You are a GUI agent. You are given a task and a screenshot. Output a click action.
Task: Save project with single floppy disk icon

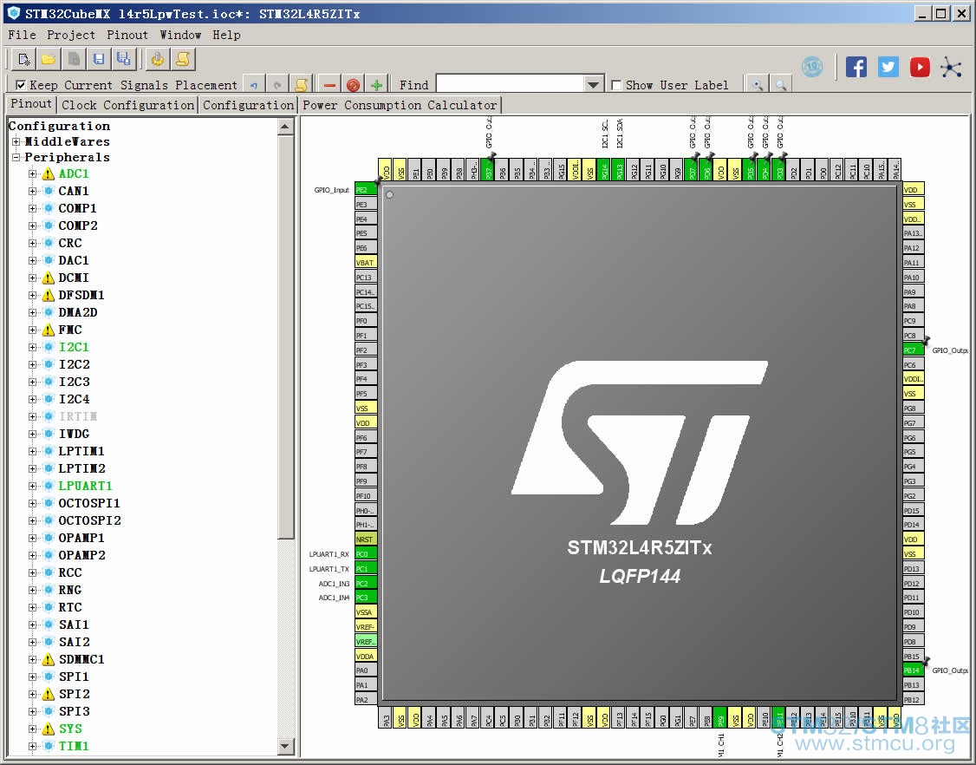pos(98,59)
